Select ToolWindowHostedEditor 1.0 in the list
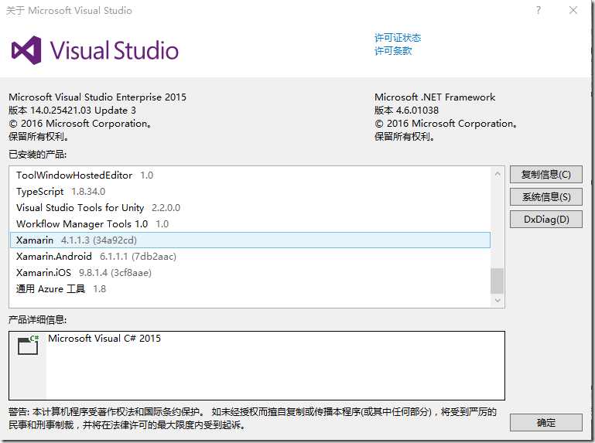The image size is (595, 443). pos(250,175)
